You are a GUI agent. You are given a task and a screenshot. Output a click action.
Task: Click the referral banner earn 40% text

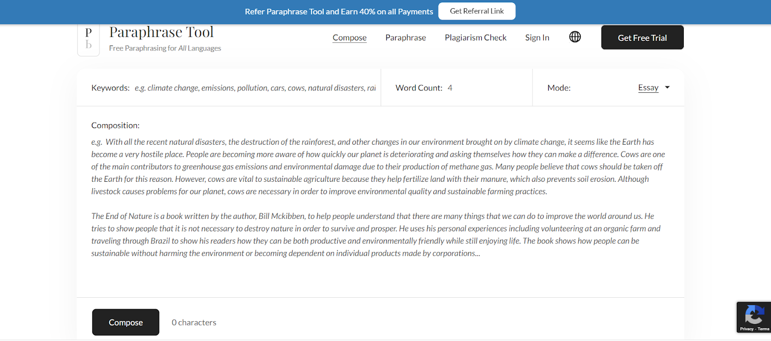coord(339,12)
